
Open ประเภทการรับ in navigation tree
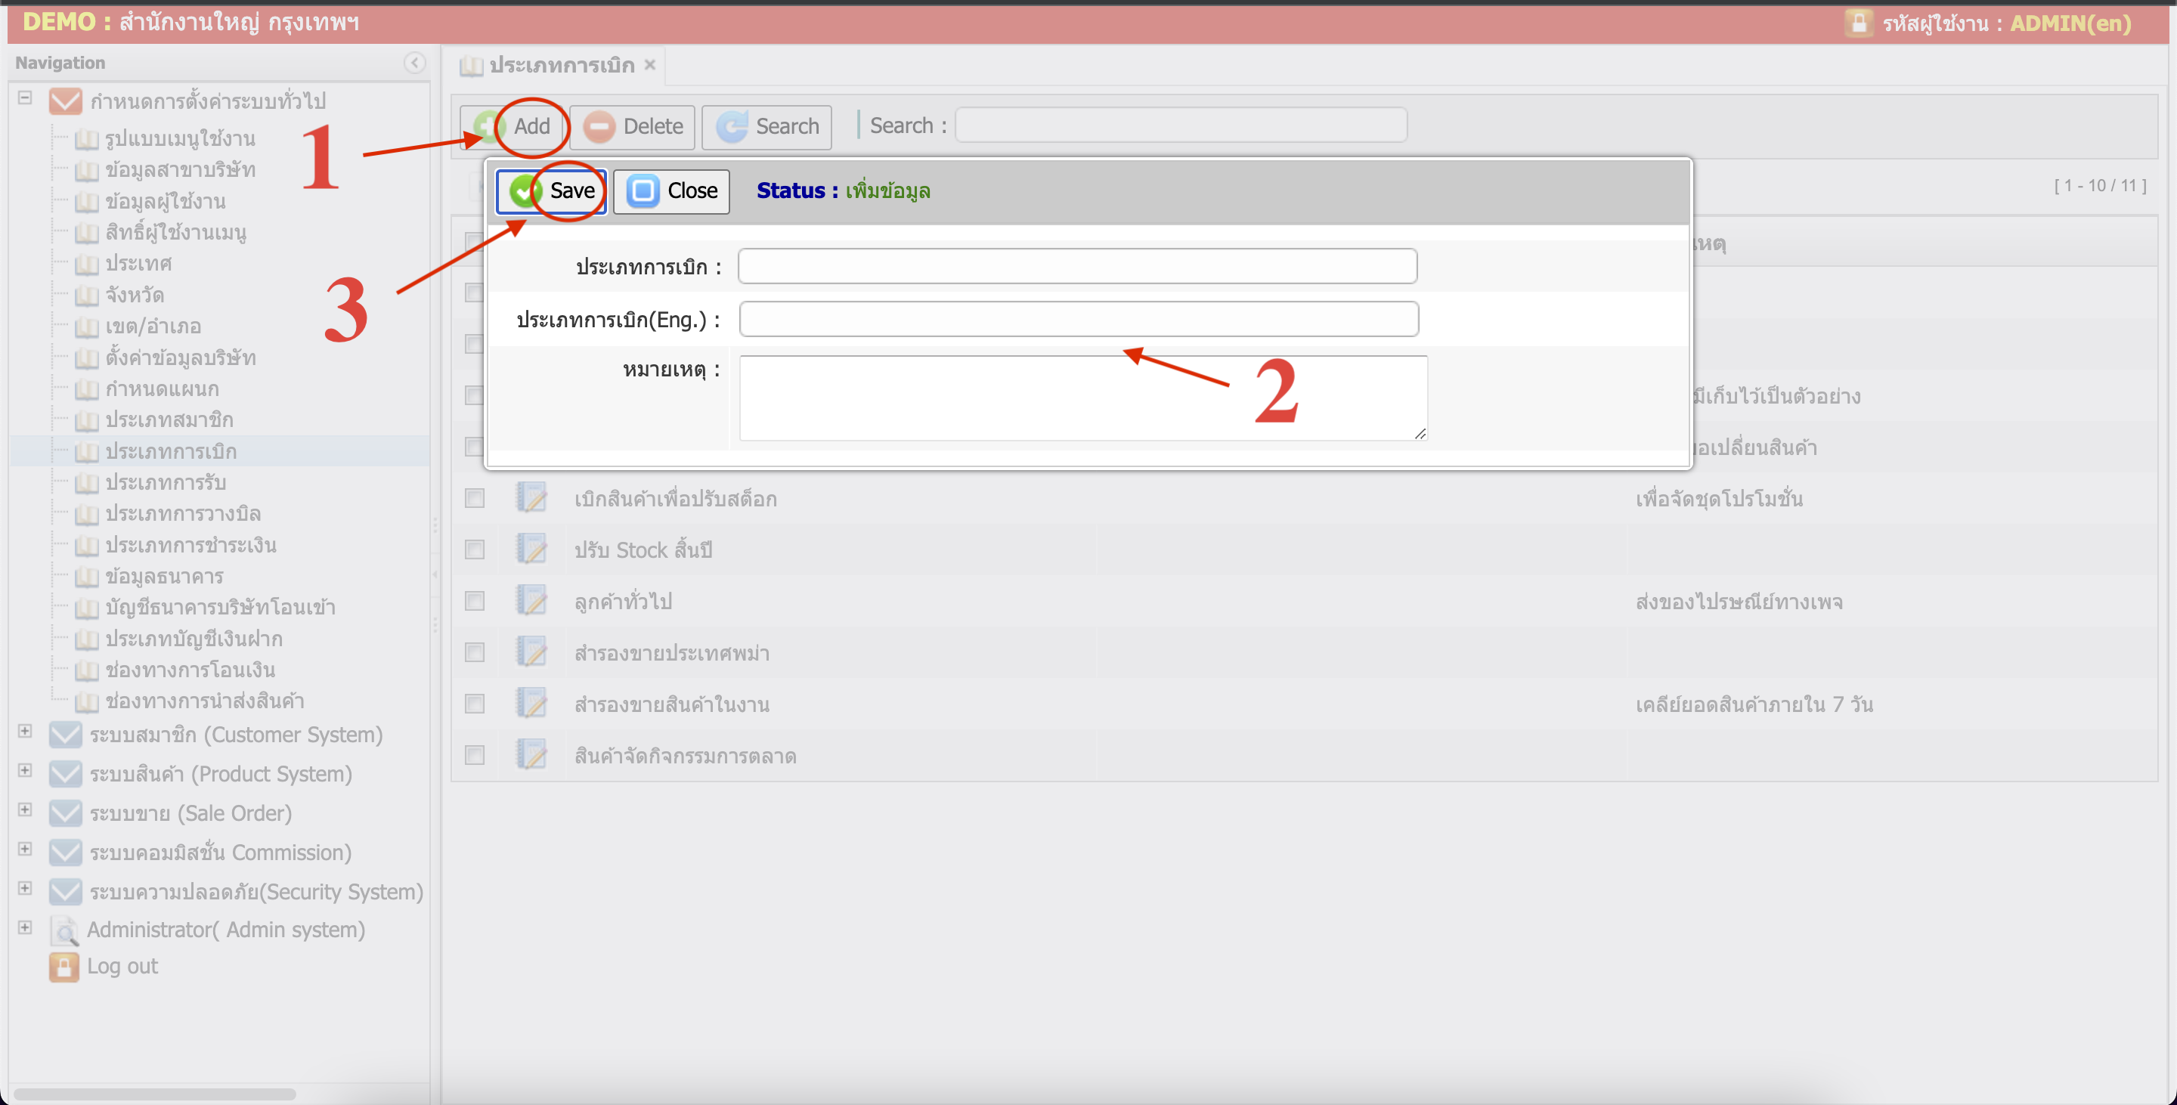[165, 482]
